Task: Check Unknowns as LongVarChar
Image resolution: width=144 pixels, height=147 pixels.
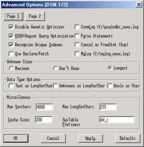Action: pyautogui.click(x=55, y=86)
